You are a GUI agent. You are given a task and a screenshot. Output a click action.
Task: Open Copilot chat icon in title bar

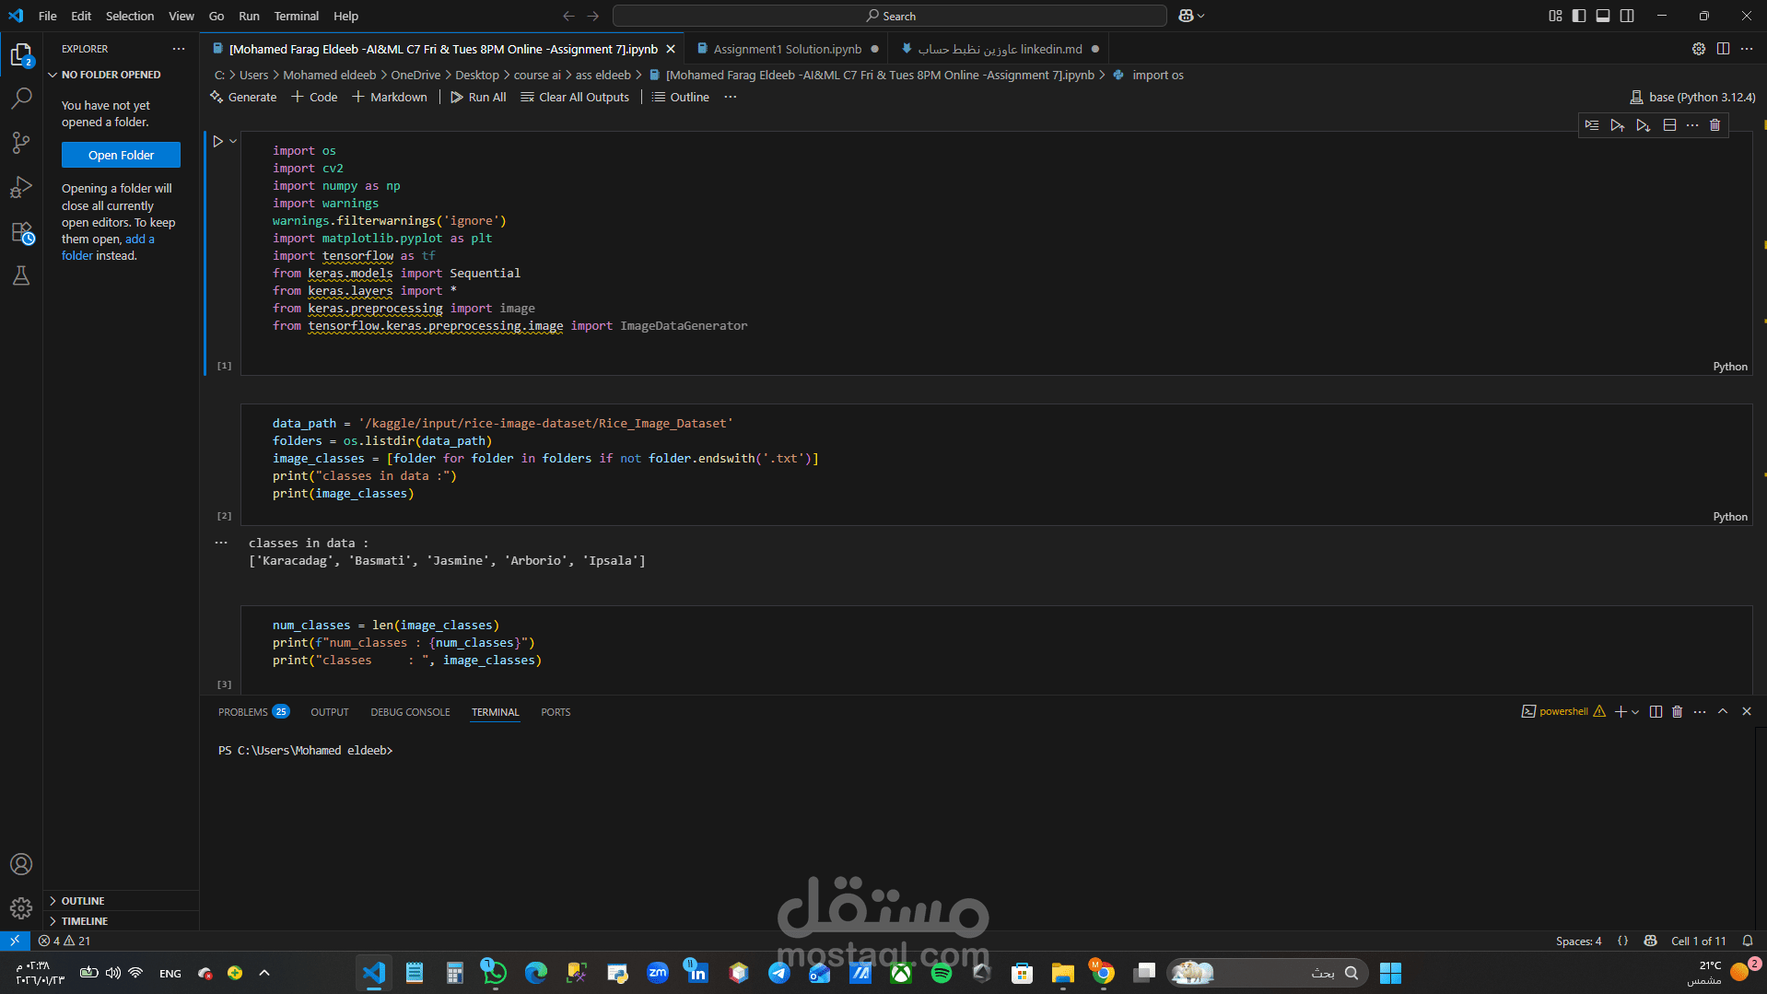pos(1186,16)
